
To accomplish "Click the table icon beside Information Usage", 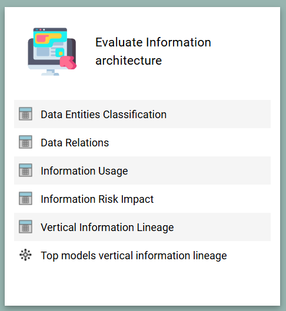I will 25,170.
